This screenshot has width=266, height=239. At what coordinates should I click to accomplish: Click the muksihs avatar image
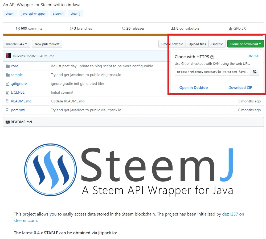coord(9,55)
